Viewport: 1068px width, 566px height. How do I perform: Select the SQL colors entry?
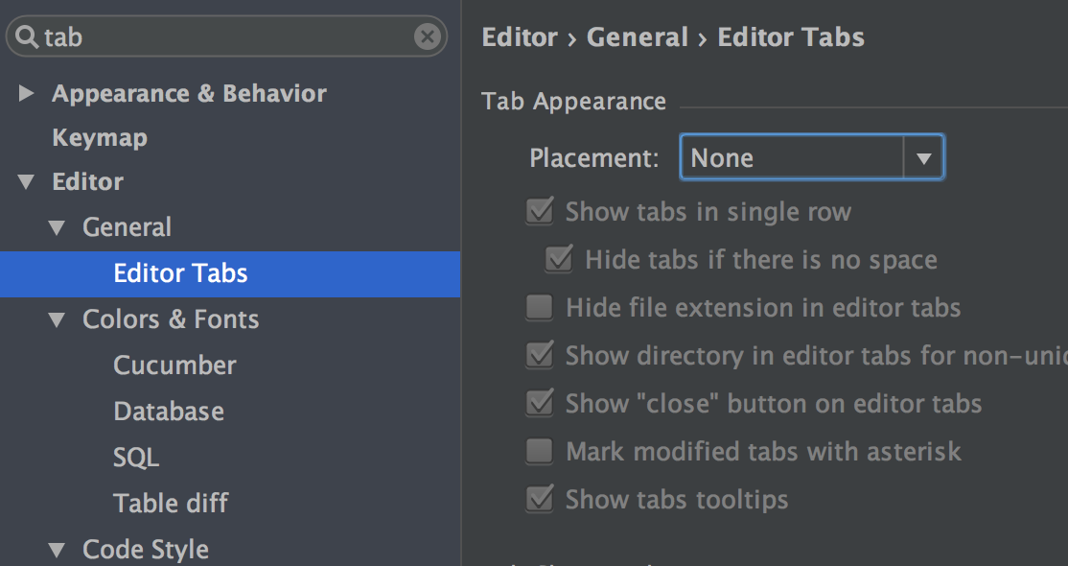coord(135,457)
